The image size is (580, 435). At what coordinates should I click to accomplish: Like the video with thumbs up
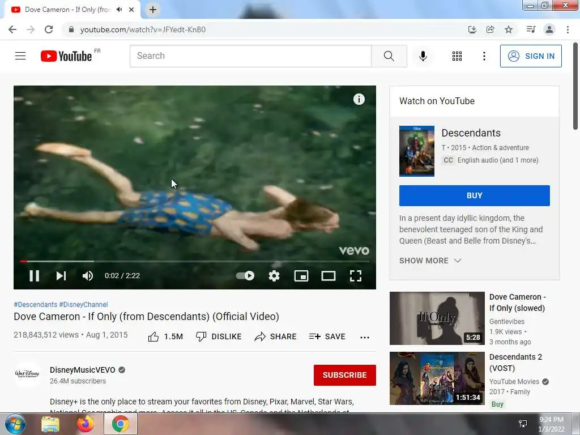click(x=165, y=336)
